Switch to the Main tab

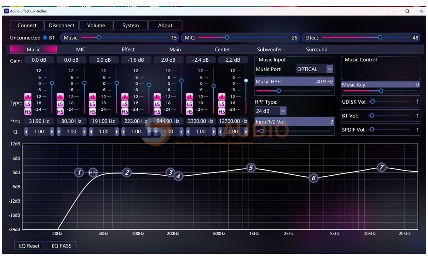point(175,50)
